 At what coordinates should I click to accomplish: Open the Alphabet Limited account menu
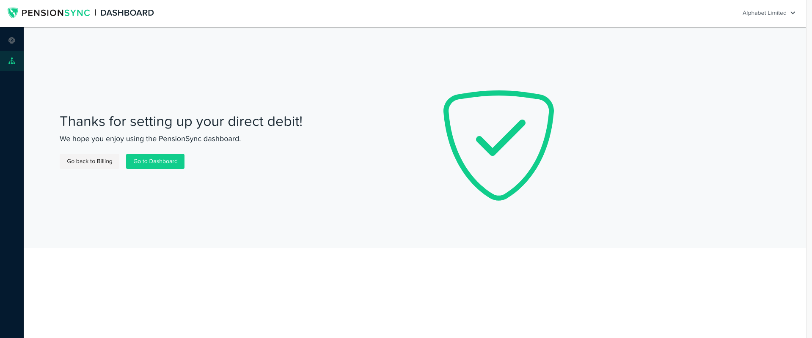[x=764, y=13]
